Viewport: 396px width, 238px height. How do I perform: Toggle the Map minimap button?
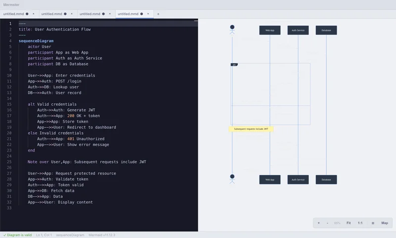(x=385, y=223)
